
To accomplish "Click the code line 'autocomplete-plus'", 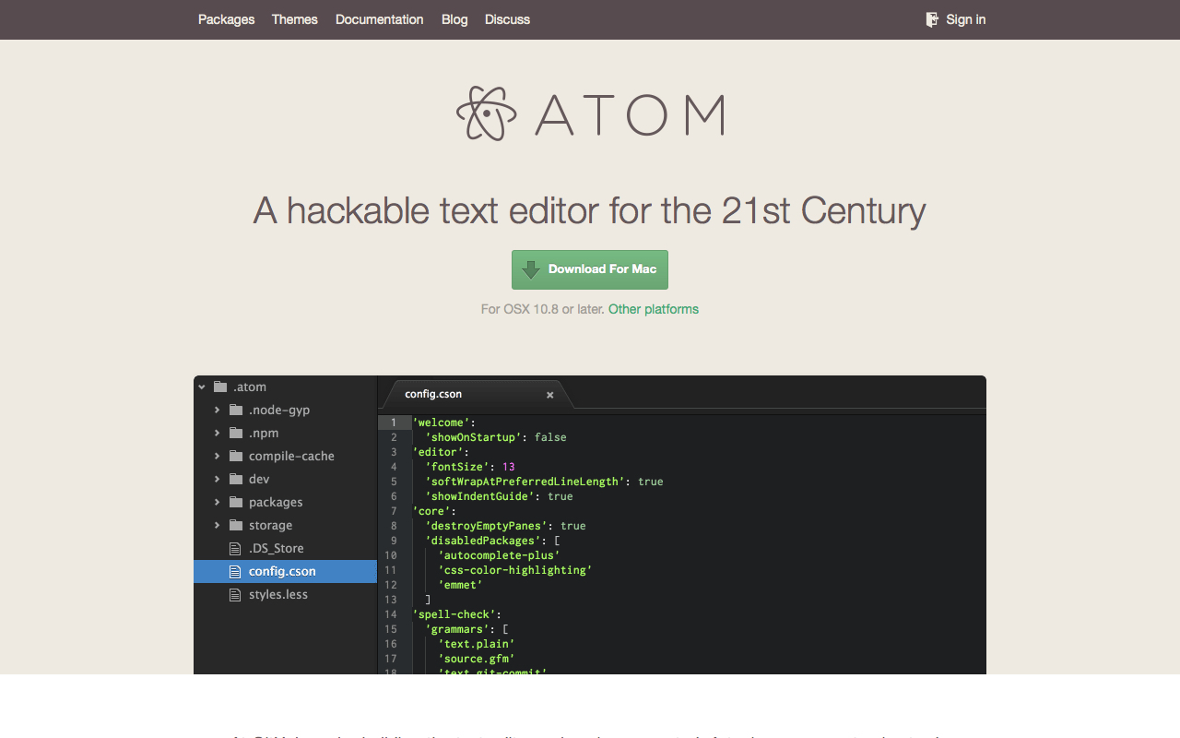I will 499,555.
